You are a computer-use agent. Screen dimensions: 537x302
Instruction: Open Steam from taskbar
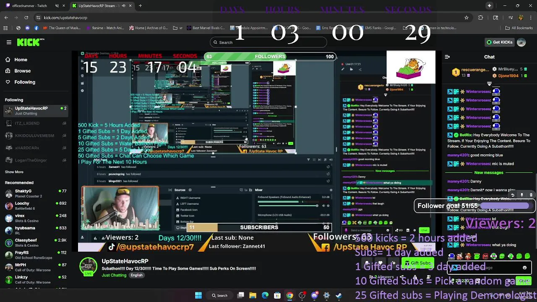point(339,295)
